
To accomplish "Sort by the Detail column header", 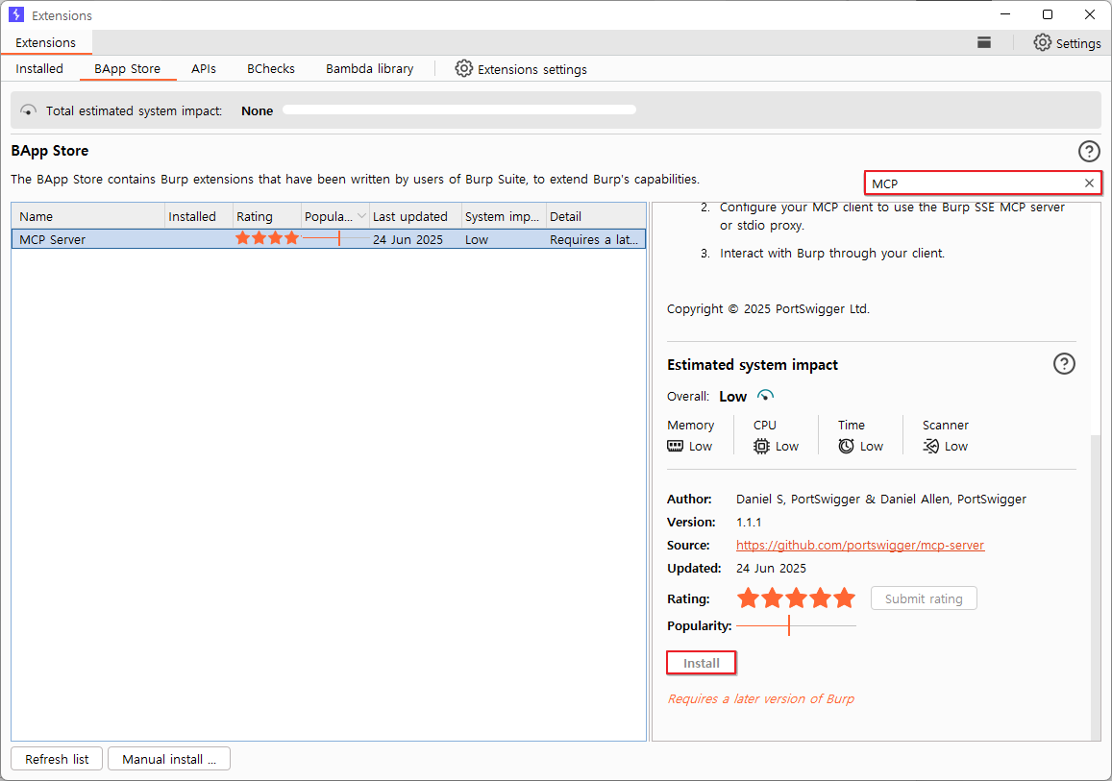I will (x=596, y=216).
